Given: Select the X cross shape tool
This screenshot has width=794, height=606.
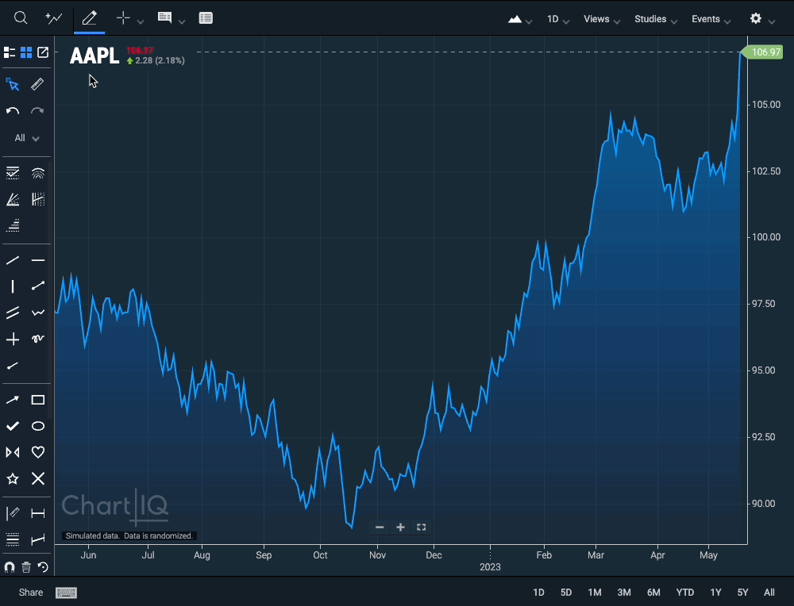Looking at the screenshot, I should pos(38,478).
